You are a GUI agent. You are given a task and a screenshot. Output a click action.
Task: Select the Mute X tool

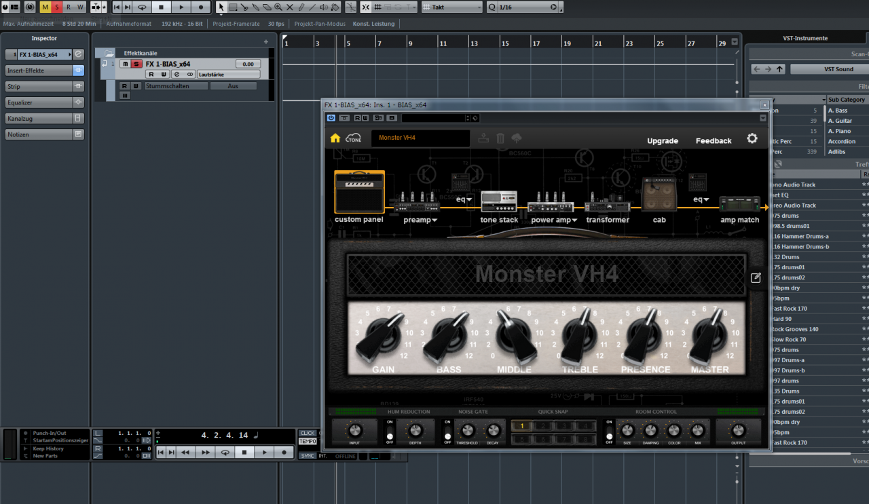[291, 7]
